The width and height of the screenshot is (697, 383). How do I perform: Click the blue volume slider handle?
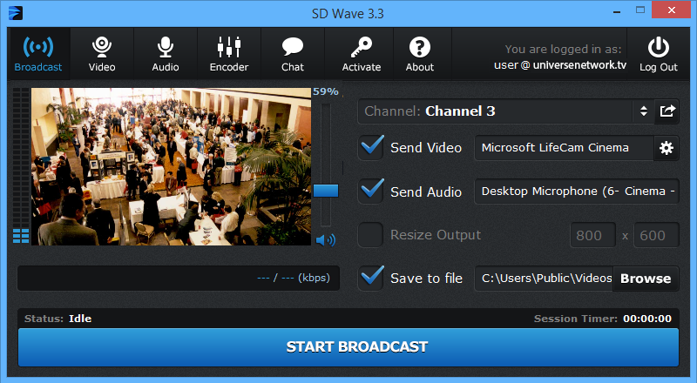point(326,191)
